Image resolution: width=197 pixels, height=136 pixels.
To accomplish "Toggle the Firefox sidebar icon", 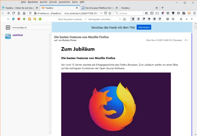I will pos(152,13).
